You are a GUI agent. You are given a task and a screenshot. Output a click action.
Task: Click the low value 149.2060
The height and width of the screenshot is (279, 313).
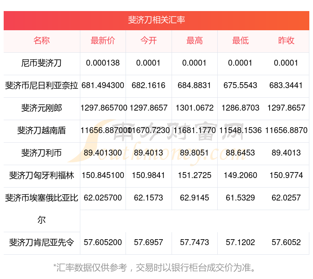(240, 175)
